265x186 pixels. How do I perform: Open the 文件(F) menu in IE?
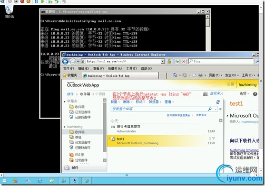click(x=69, y=68)
